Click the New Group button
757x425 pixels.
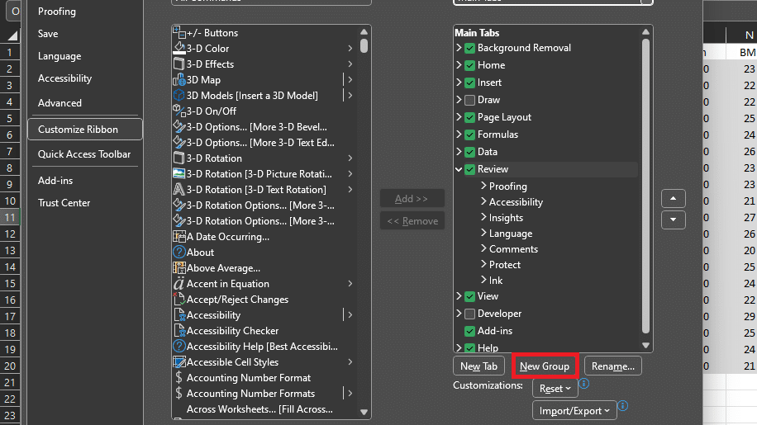pos(544,366)
